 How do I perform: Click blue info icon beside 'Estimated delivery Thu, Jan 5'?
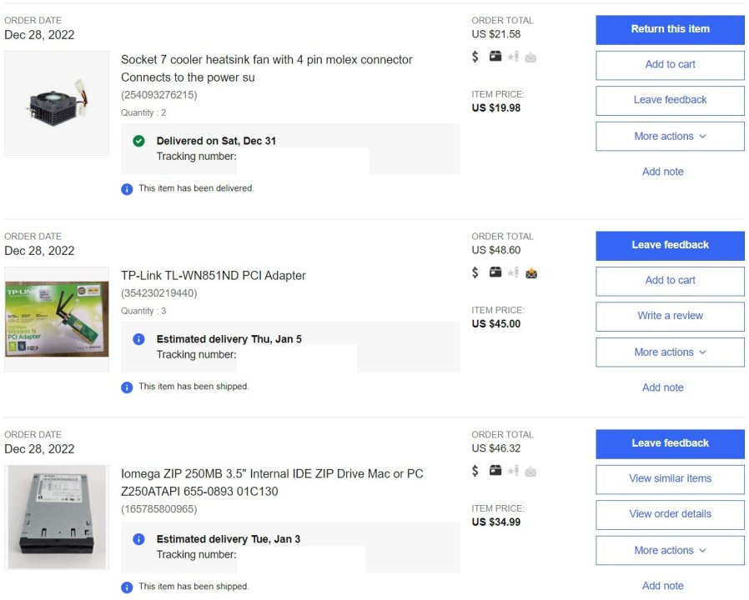[x=139, y=339]
